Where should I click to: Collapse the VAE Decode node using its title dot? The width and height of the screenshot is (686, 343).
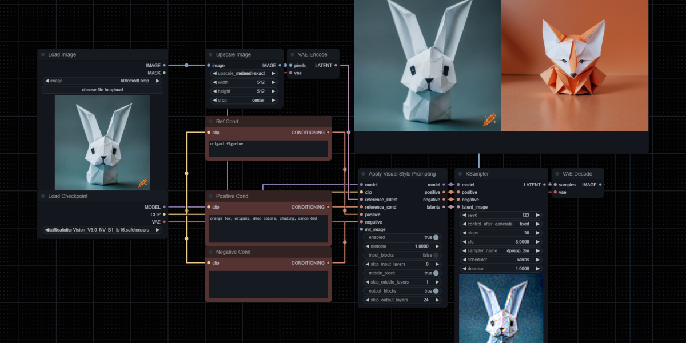[557, 174]
